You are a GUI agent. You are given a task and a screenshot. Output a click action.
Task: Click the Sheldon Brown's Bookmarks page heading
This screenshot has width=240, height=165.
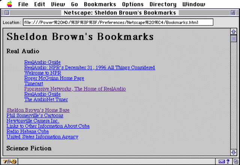80,37
